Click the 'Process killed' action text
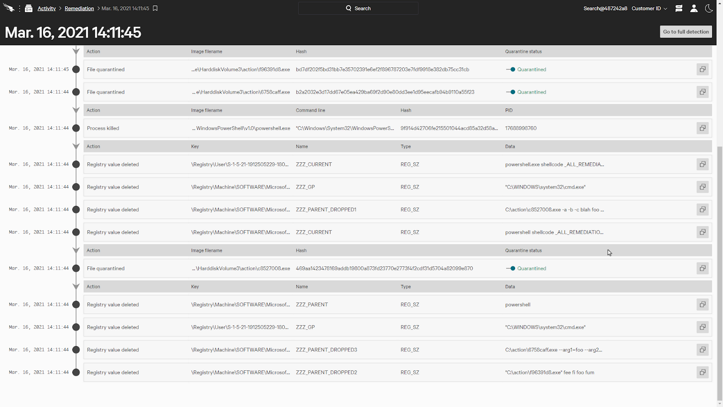 pyautogui.click(x=103, y=128)
